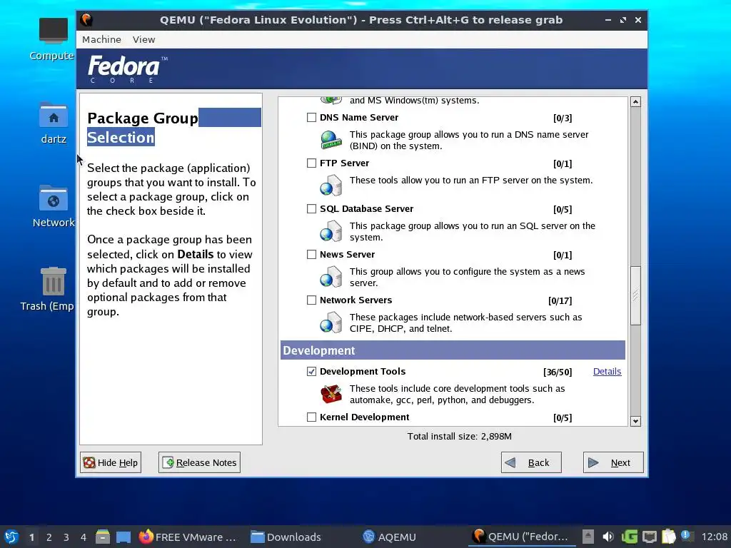Viewport: 731px width, 548px height.
Task: Open the View menu
Action: (x=143, y=40)
